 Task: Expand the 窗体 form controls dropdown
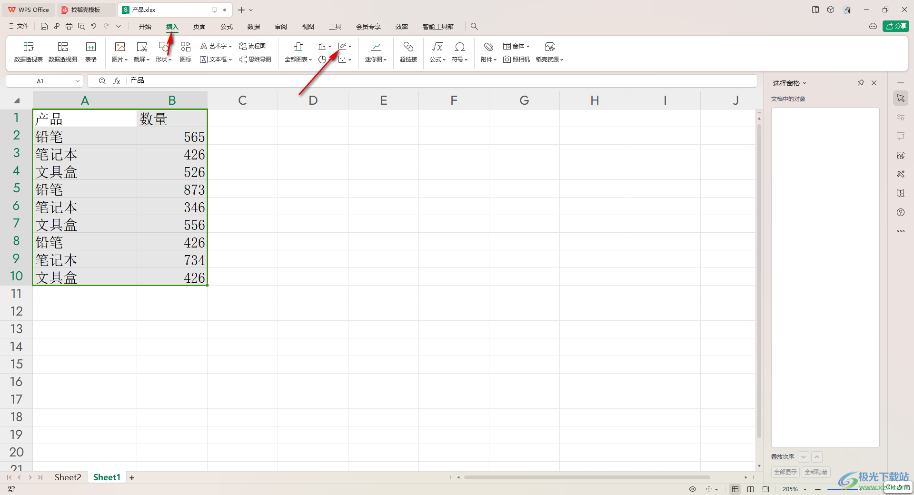[528, 47]
